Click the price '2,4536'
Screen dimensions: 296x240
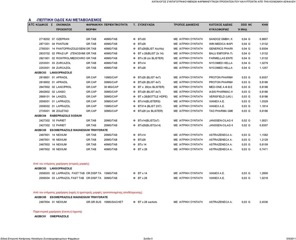pyautogui.click(x=264, y=202)
